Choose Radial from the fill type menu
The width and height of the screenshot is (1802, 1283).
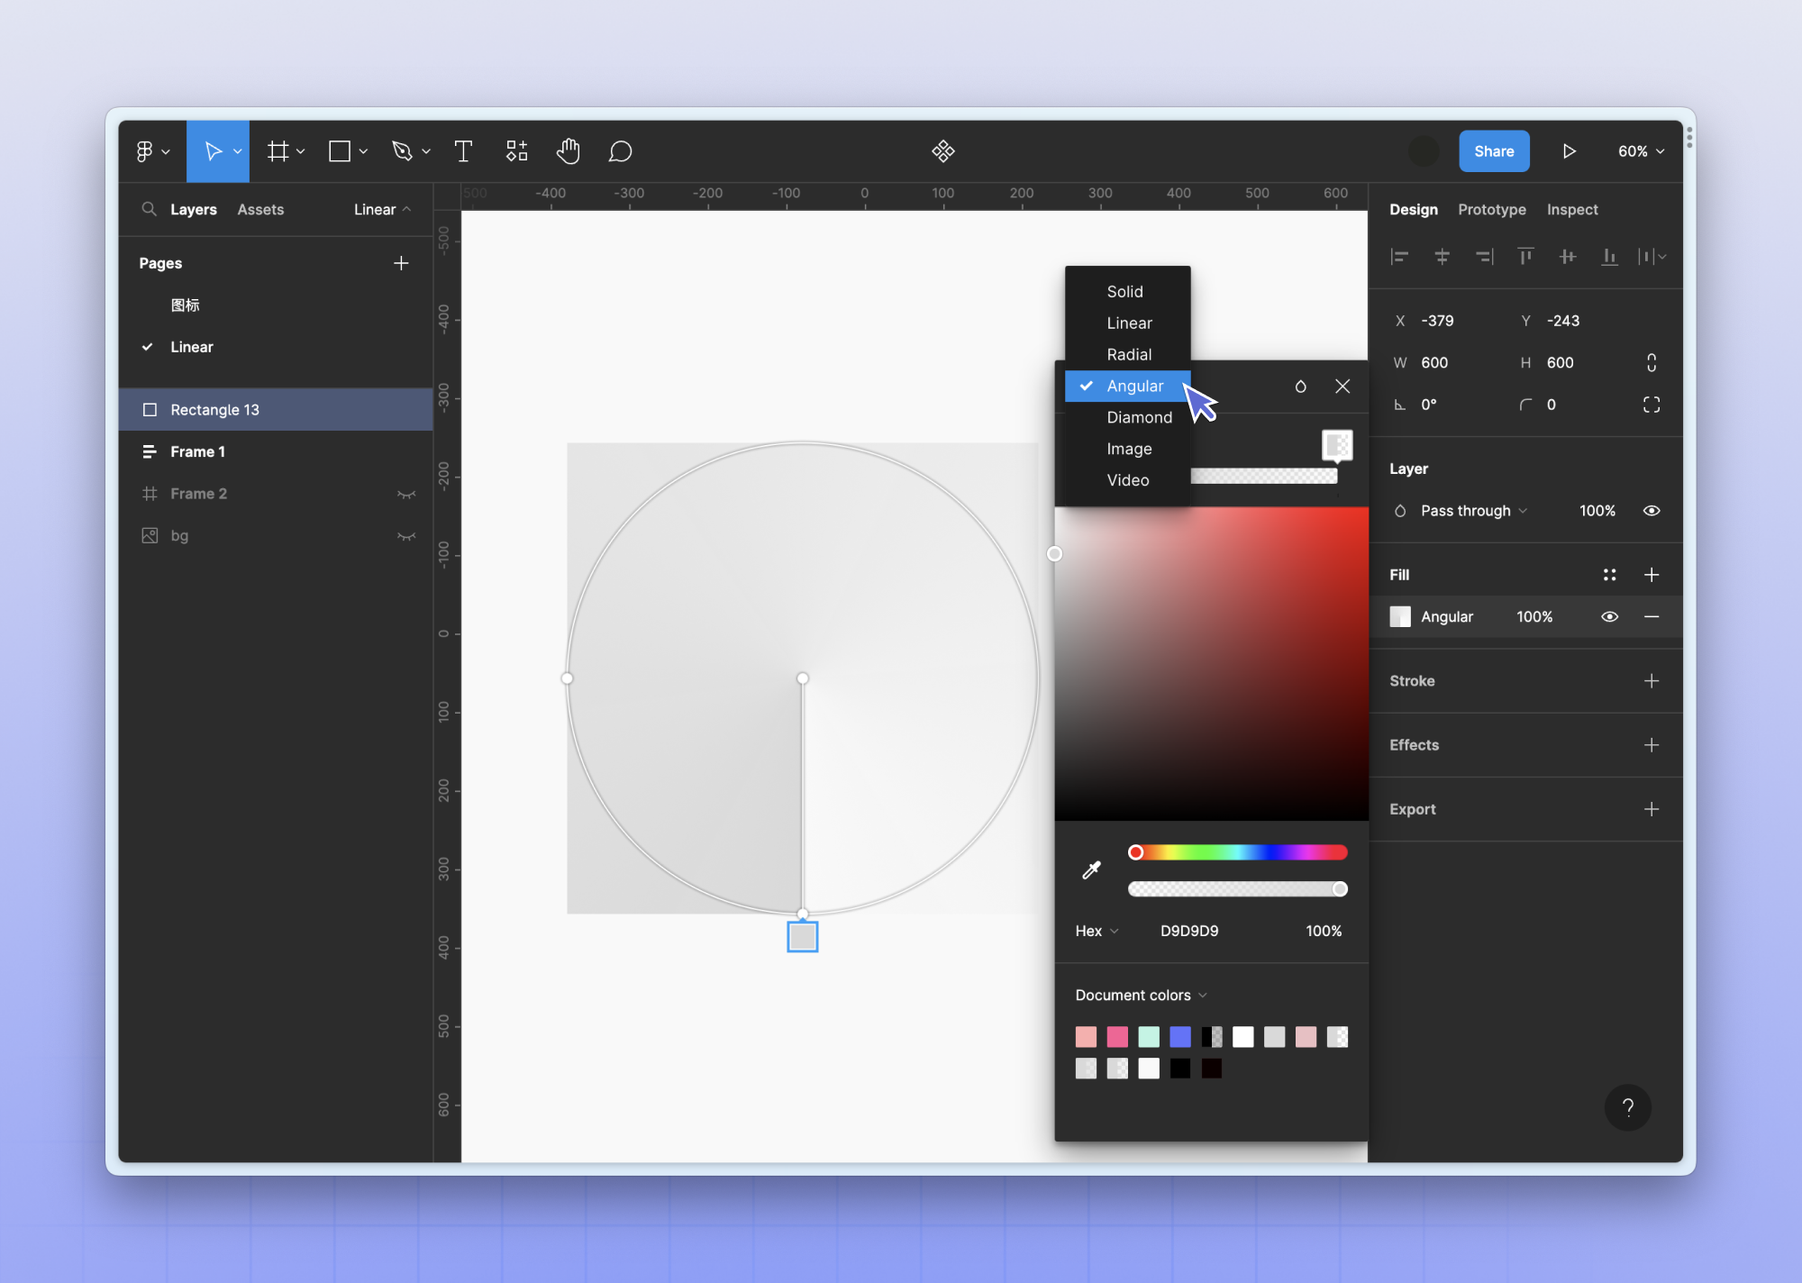click(x=1128, y=355)
